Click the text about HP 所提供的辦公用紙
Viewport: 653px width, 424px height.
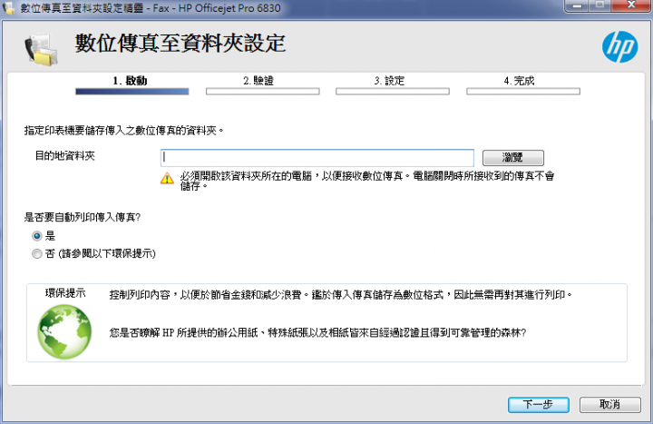[317, 332]
